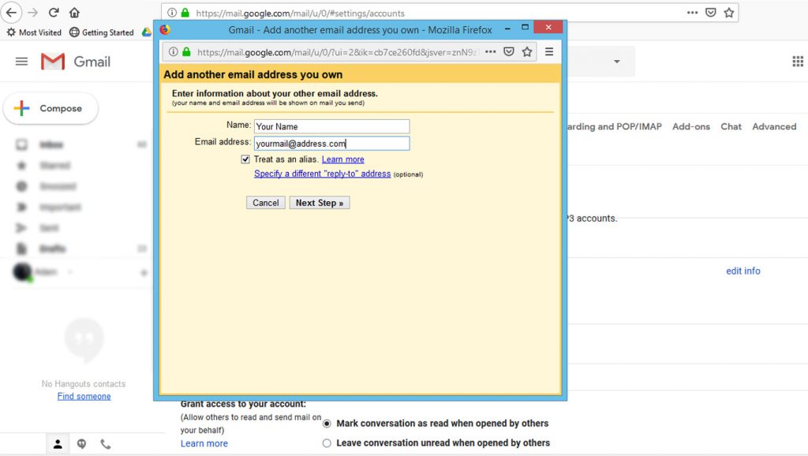Expand the Gmail search options dropdown
808x456 pixels.
tap(616, 62)
